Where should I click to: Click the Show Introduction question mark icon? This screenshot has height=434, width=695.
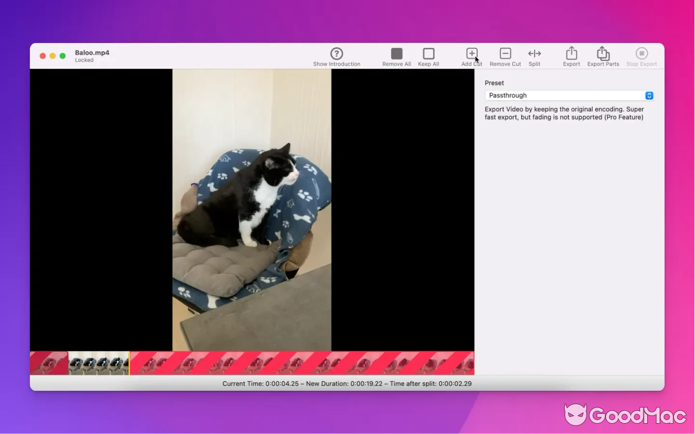pos(337,54)
